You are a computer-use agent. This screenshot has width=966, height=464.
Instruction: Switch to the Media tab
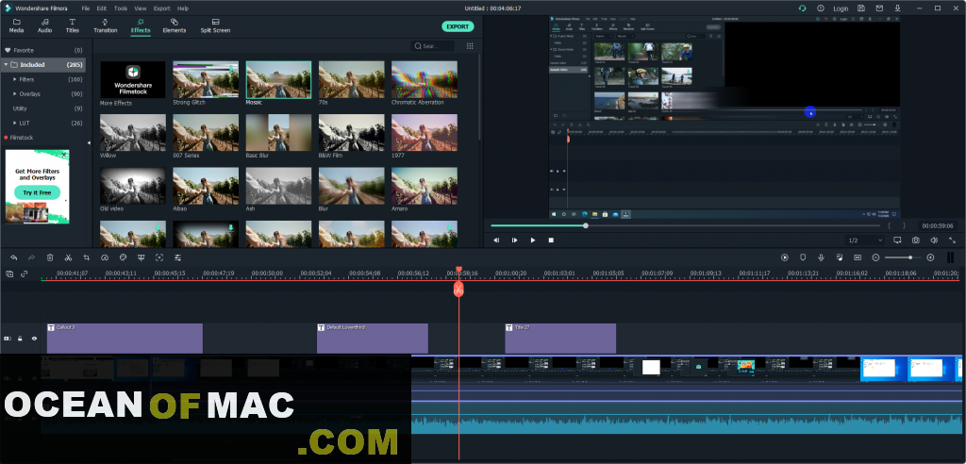coord(17,25)
